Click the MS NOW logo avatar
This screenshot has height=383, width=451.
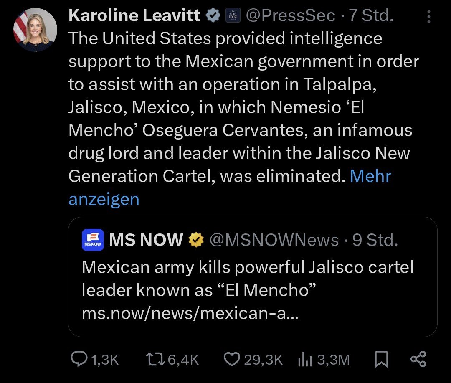[93, 240]
